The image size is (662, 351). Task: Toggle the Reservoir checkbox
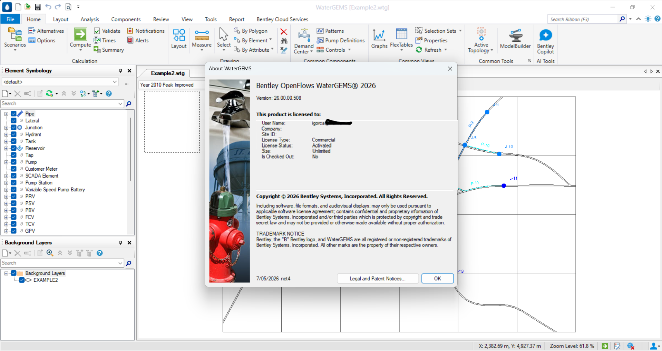14,148
